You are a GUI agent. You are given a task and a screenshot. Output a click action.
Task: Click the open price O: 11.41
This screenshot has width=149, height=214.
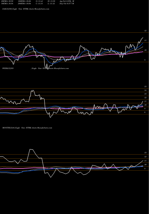[39, 1]
